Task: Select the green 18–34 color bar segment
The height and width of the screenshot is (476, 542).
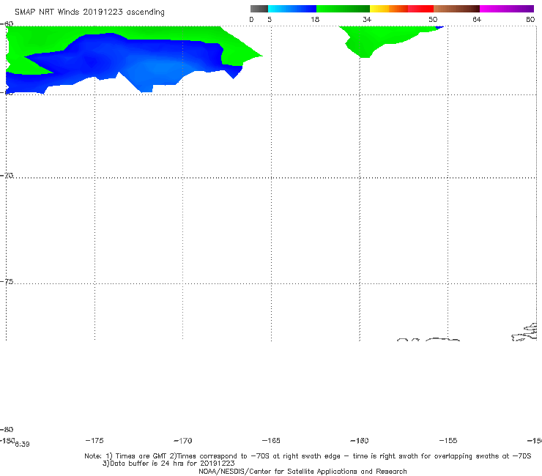Action: [x=343, y=9]
